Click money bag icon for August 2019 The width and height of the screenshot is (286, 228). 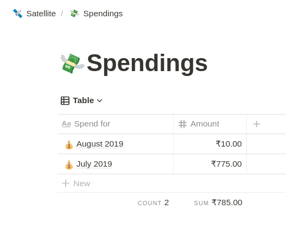(x=69, y=144)
